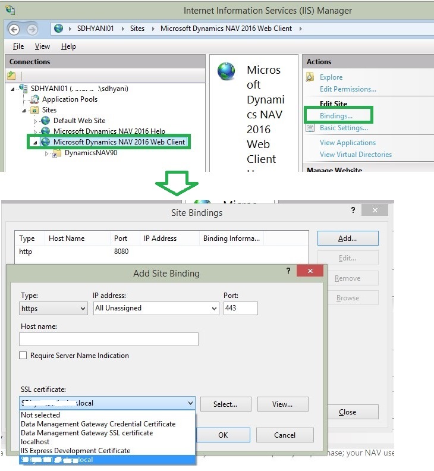Click the Default Web Site globe icon

[x=46, y=121]
